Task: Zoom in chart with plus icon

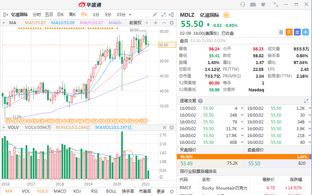Action: pos(156,23)
